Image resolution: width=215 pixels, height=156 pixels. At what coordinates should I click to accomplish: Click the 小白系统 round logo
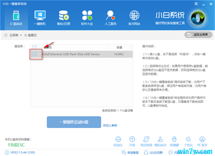point(198,18)
